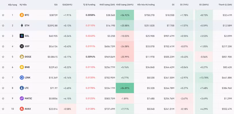Toggle the LINK favorite star
Screen dimensions: 234x114
tap(3, 77)
